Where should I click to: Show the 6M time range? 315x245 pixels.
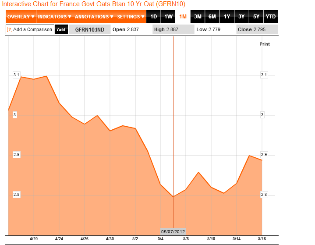(212, 17)
